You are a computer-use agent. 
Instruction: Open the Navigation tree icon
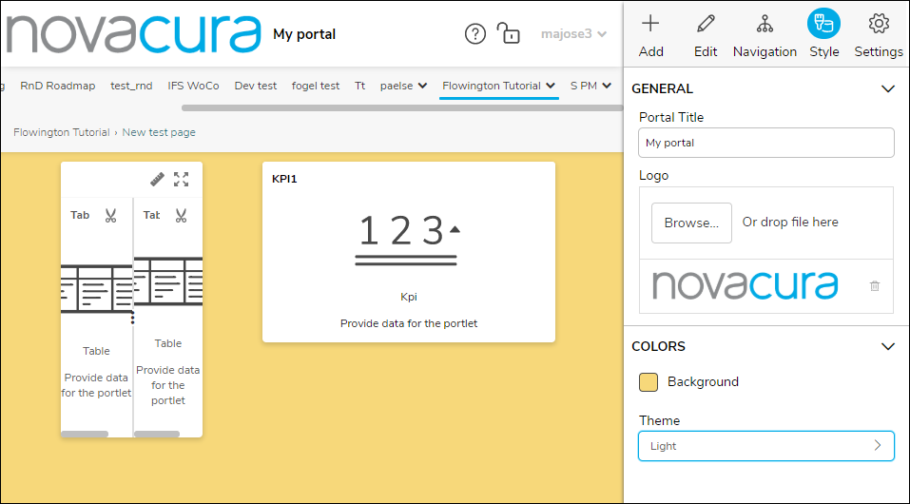point(765,24)
